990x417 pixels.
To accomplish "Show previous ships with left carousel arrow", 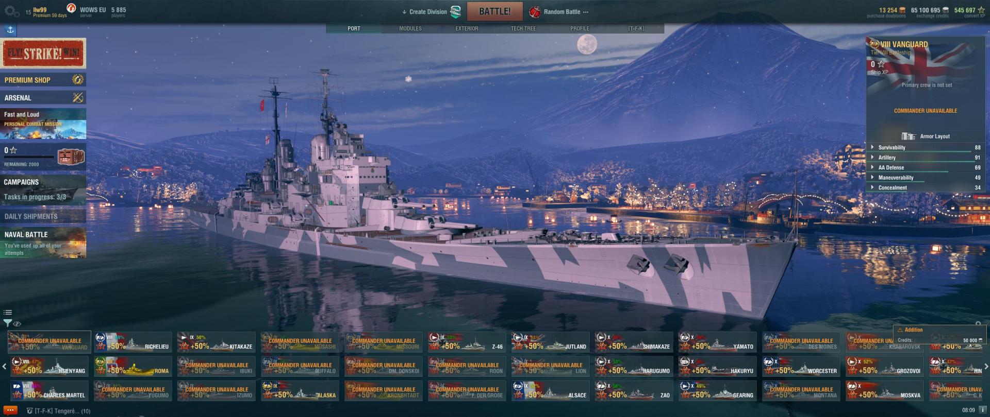I will (4, 367).
